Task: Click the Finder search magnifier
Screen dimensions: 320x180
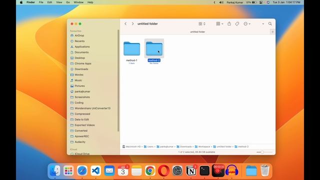Action: click(270, 24)
